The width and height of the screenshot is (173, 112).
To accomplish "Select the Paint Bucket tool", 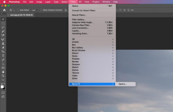I will point(3,52).
